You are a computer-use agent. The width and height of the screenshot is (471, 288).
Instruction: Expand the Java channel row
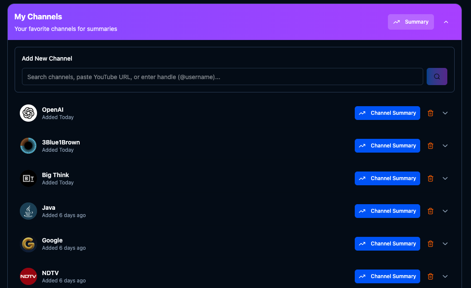(445, 211)
